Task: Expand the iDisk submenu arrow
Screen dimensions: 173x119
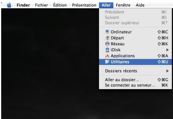Action: pos(167,50)
